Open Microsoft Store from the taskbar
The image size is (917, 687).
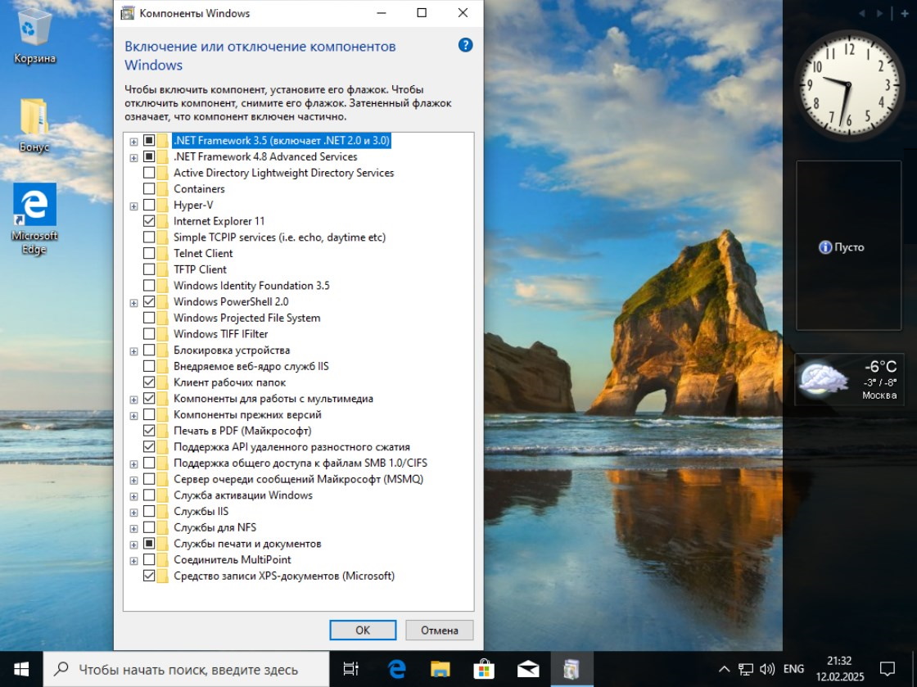pos(484,669)
